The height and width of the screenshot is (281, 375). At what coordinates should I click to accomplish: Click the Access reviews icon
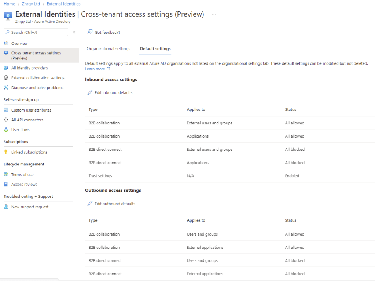click(x=6, y=185)
